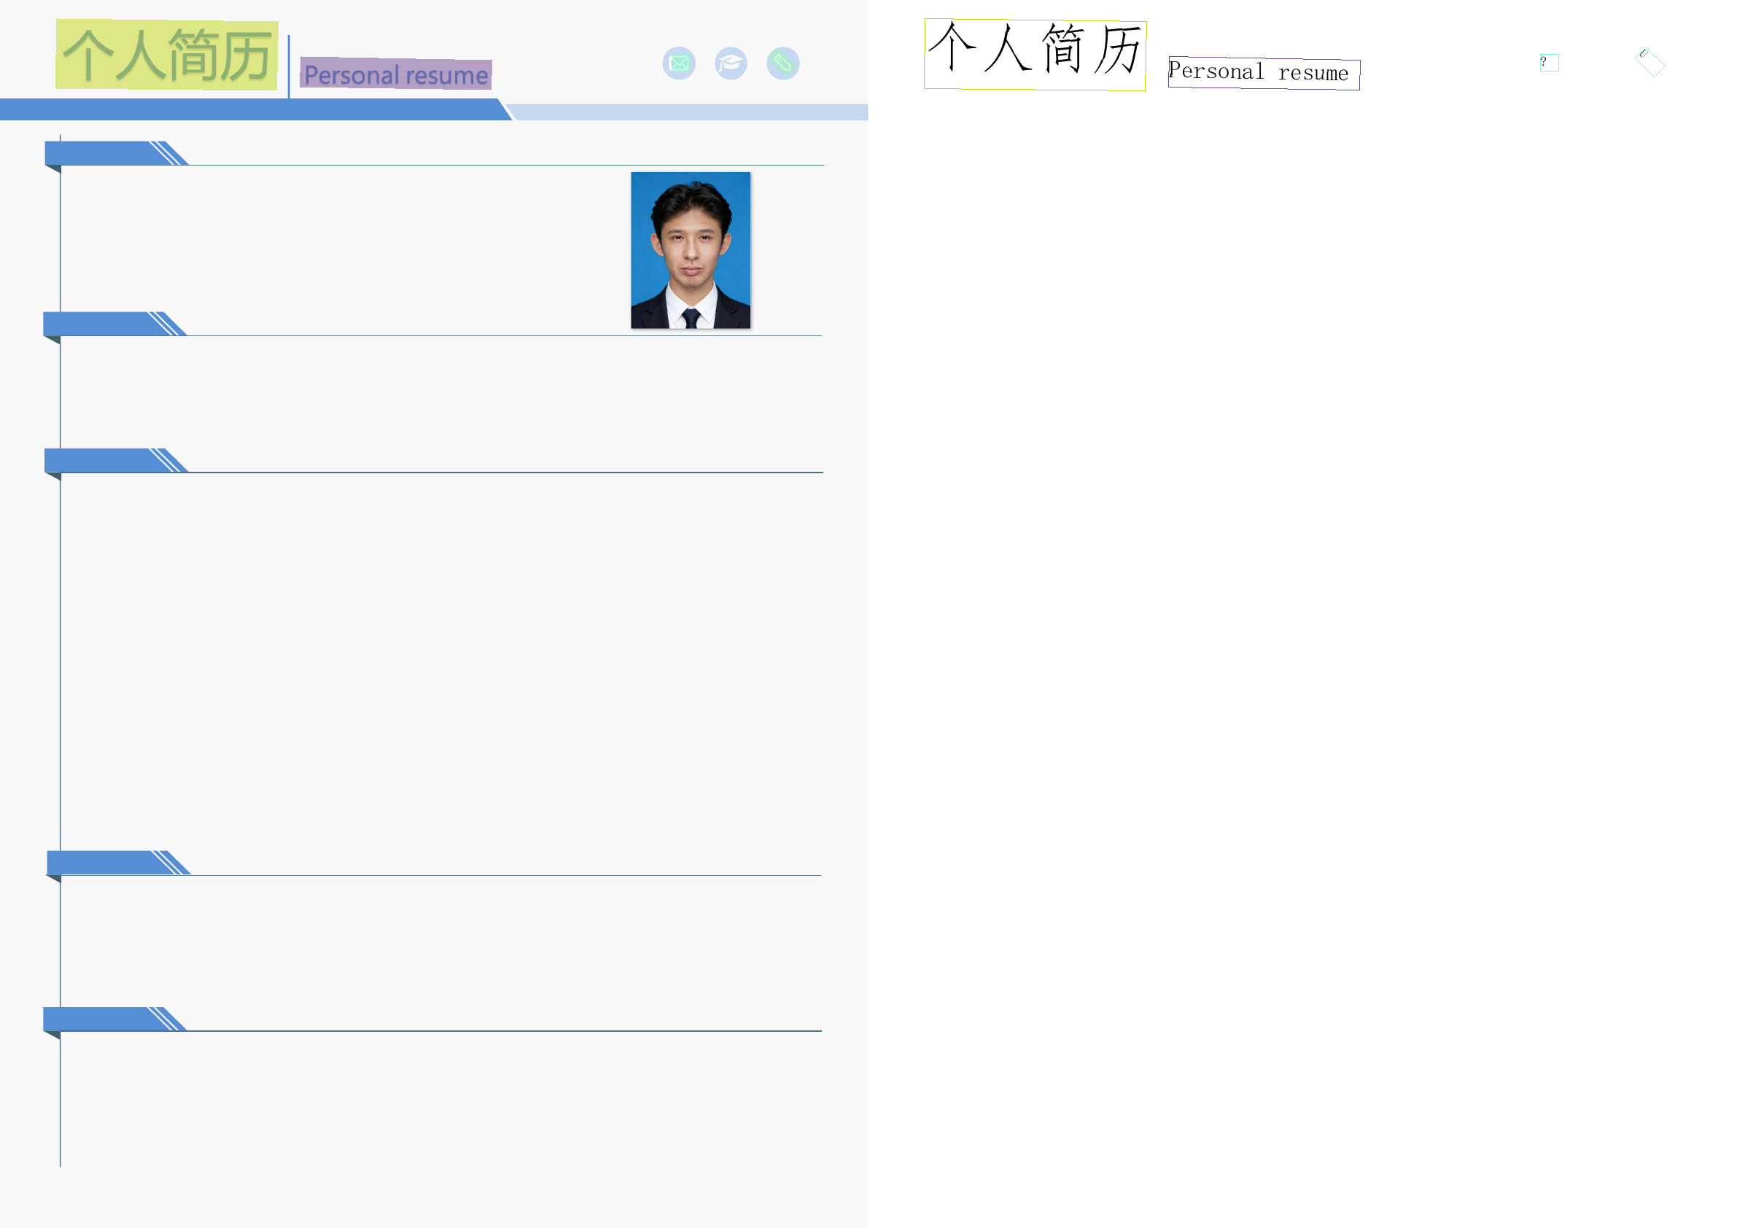The height and width of the screenshot is (1228, 1737).
Task: Click the man's tie in the photo
Action: [x=691, y=318]
